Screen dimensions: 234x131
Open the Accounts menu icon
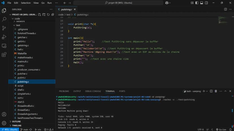pos(4,114)
